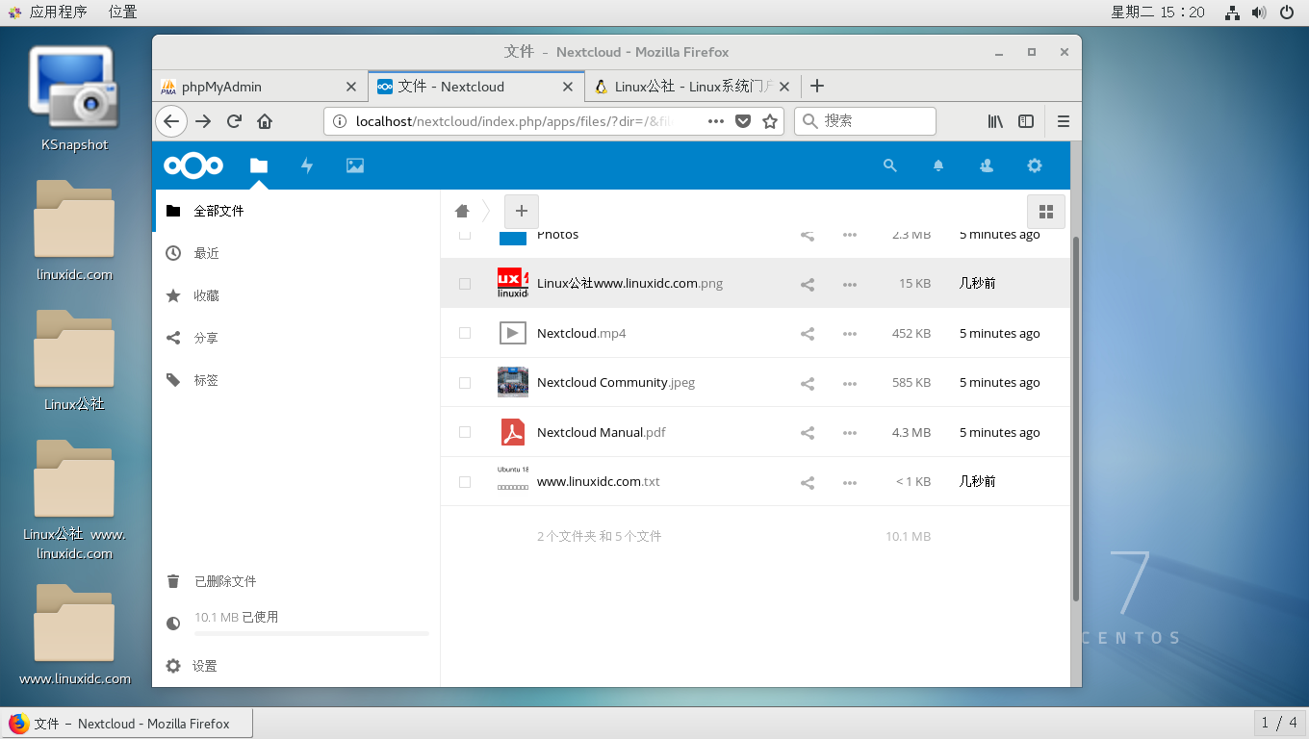Select the checkbox for Nextcloud.mp4
Screen dimensions: 1309x739
[x=464, y=333]
